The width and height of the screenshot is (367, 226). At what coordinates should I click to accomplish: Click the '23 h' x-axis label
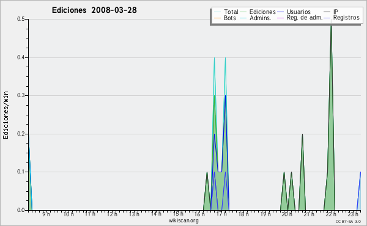pos(353,214)
